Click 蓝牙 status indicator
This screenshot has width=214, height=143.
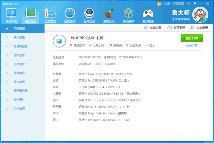[150, 45]
